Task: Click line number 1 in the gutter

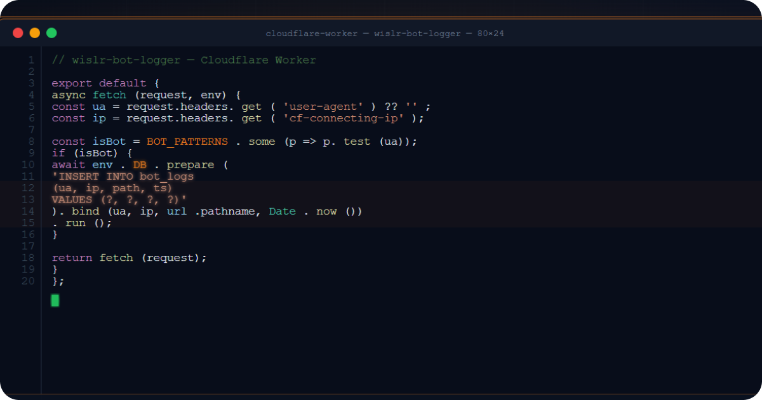Action: (30, 60)
